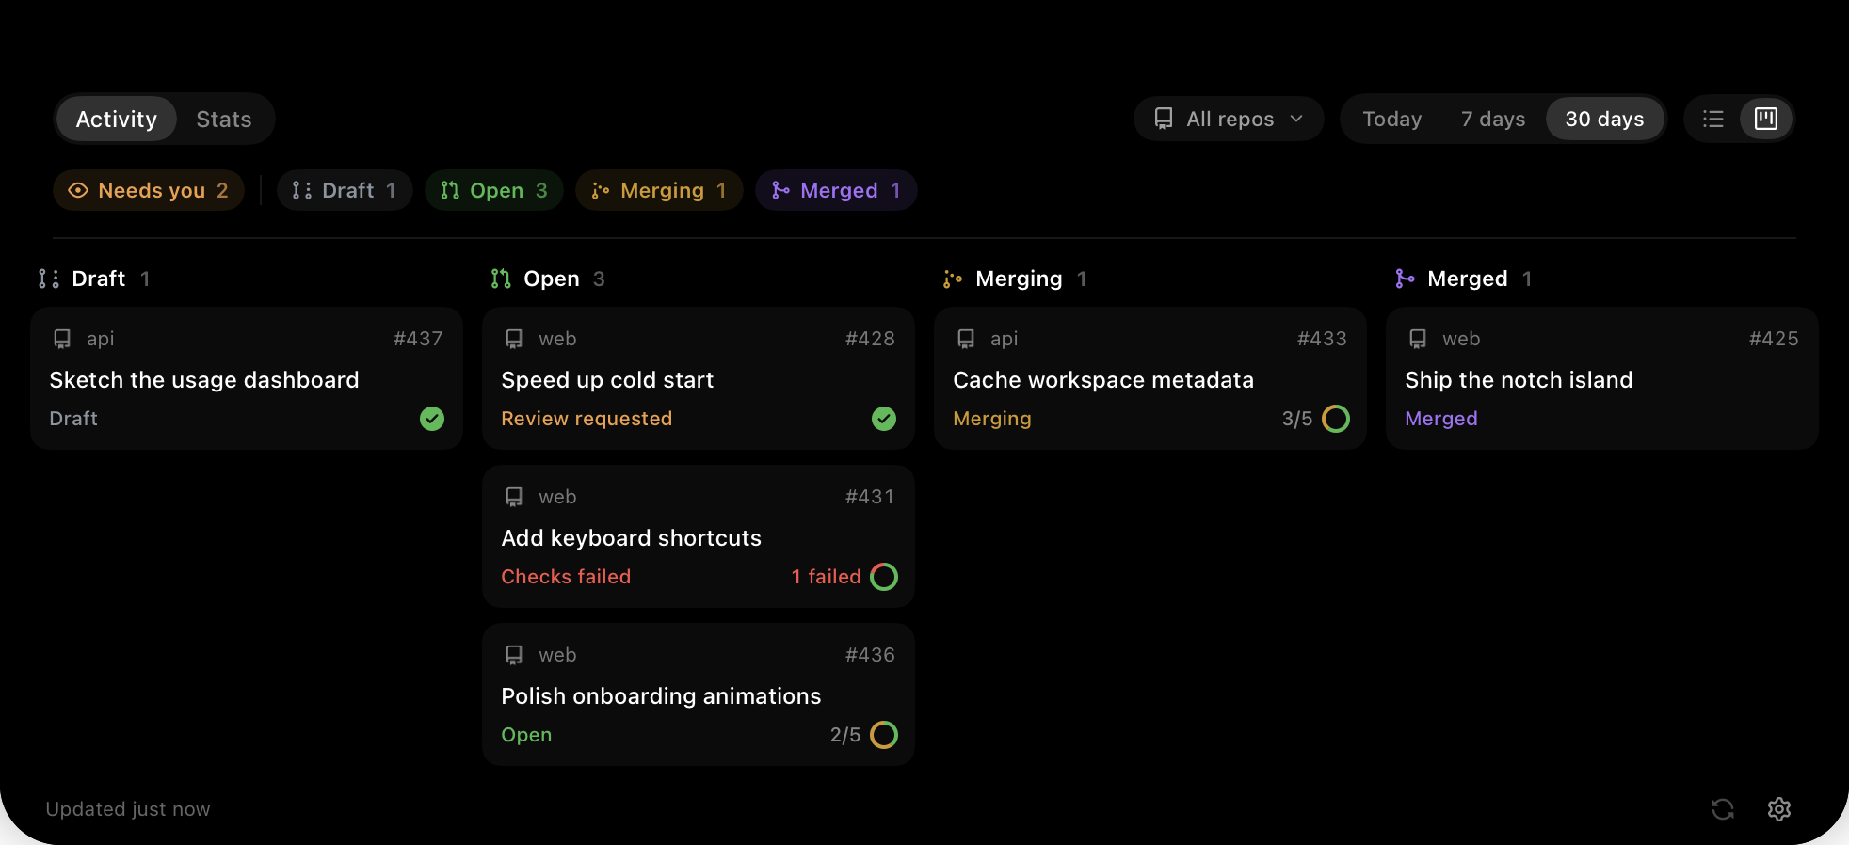
Task: Switch to the Stats tab
Action: pos(224,119)
